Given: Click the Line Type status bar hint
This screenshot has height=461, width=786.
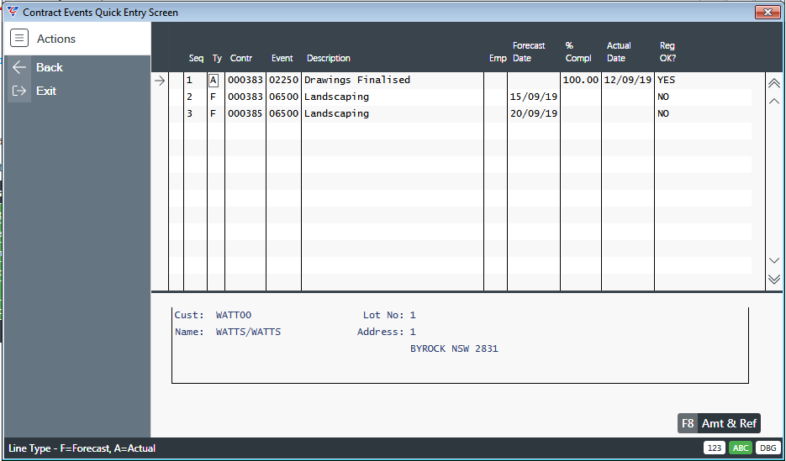Looking at the screenshot, I should coord(82,448).
